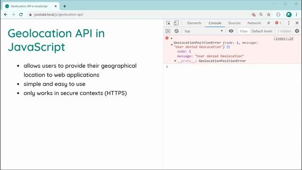Minimize the browser window
This screenshot has height=170, width=302.
[x=274, y=4]
